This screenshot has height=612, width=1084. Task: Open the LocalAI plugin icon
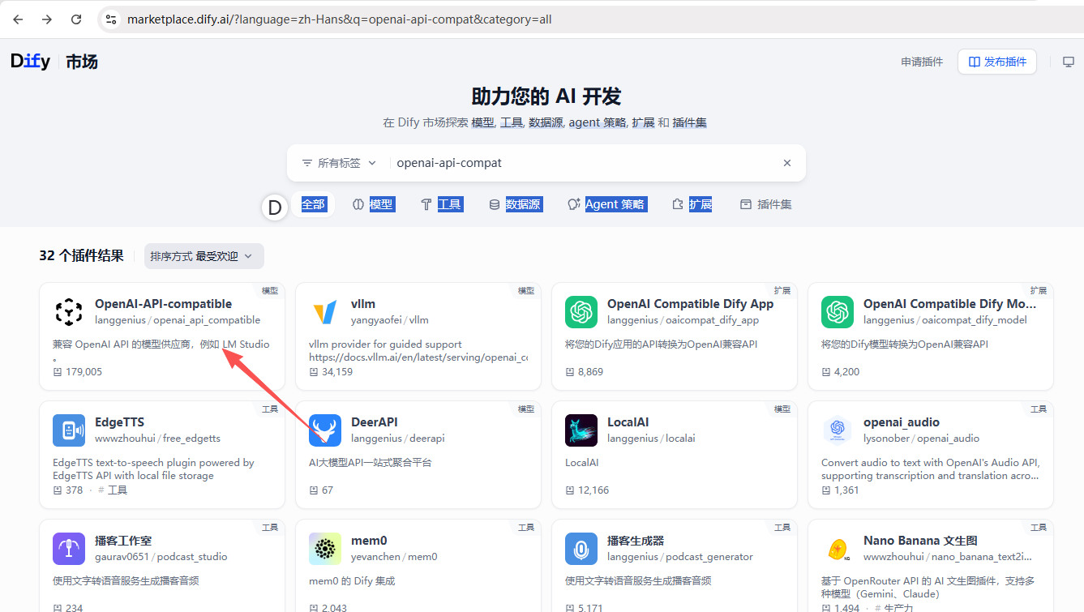point(581,430)
